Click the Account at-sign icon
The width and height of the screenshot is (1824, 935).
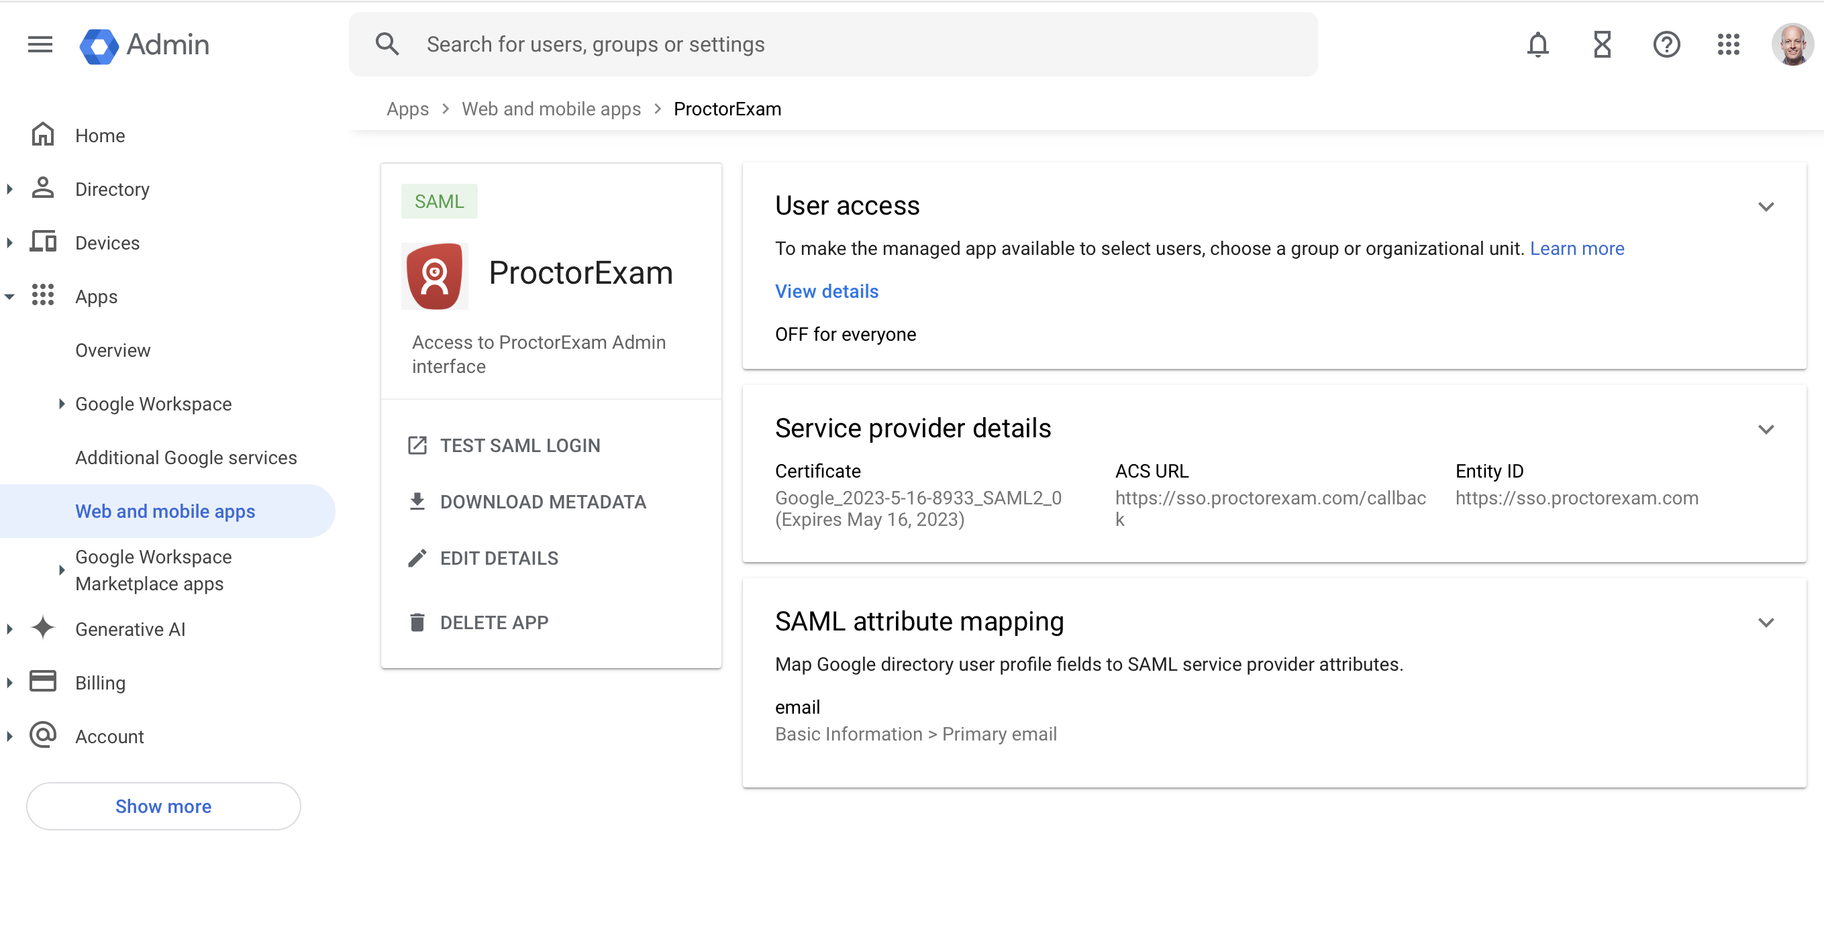43,735
